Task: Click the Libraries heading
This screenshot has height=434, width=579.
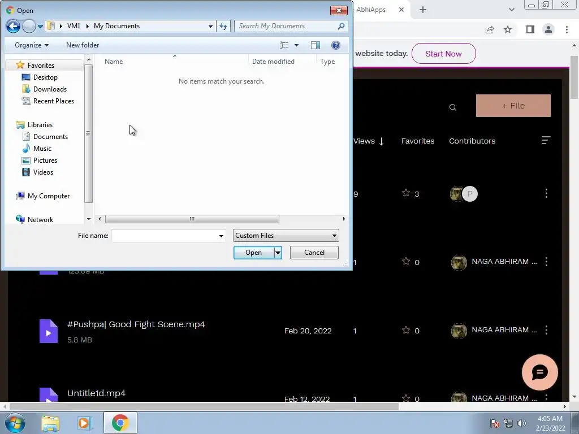Action: [x=40, y=125]
